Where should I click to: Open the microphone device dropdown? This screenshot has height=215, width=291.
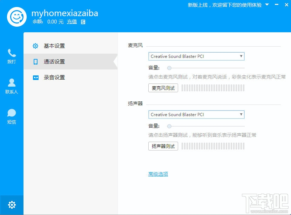tap(241, 56)
